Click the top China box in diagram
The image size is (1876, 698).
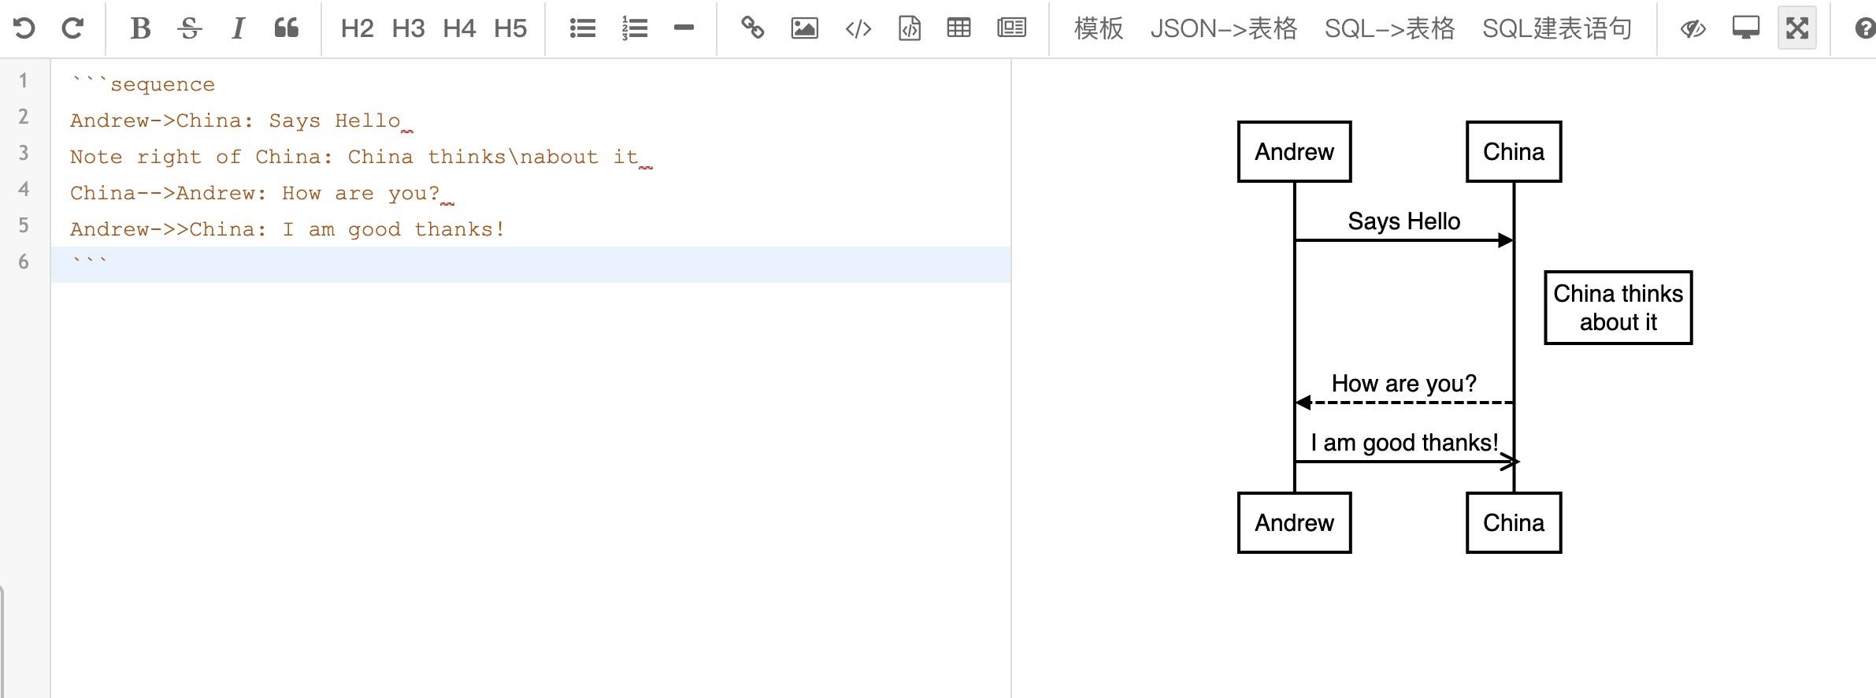tap(1514, 151)
